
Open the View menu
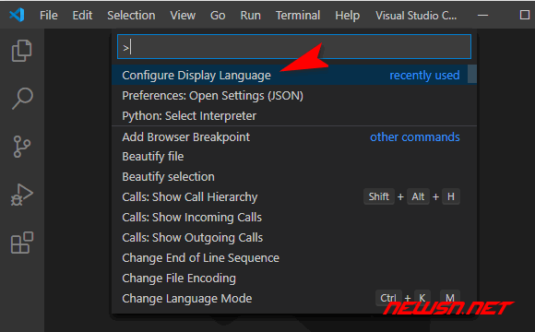[x=183, y=16]
